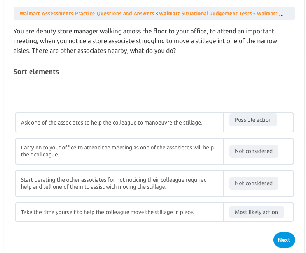The image size is (306, 253).
Task: Select the 'Possible action' label chip
Action: [253, 120]
